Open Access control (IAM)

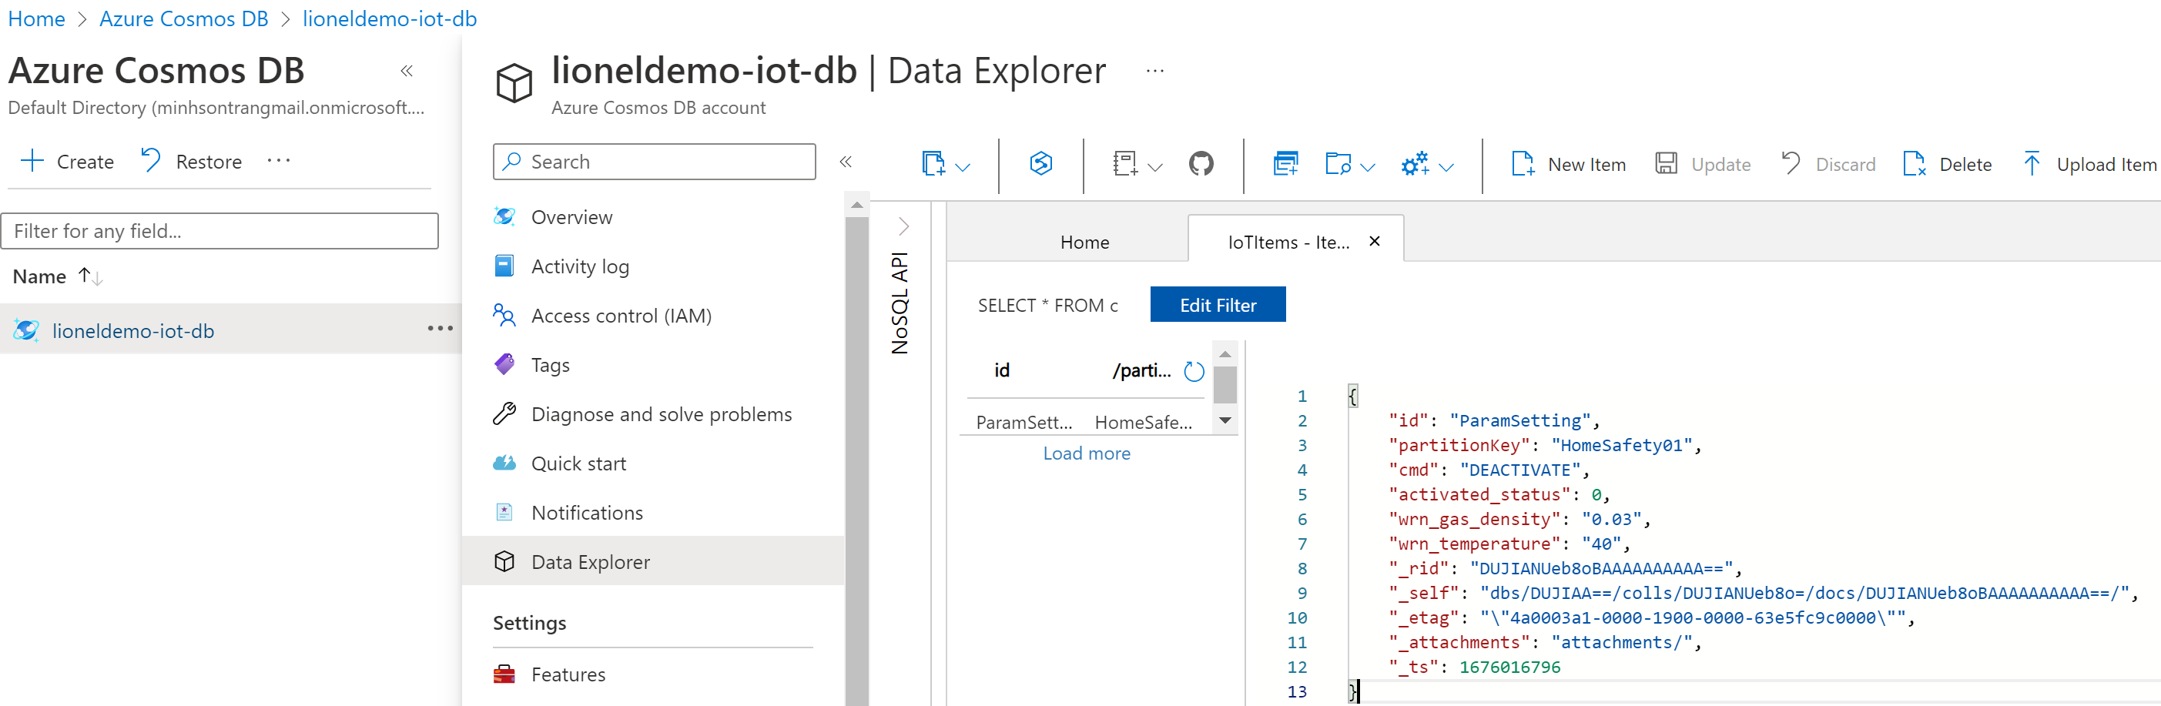tap(621, 316)
